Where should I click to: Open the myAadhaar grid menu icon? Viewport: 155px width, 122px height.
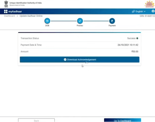pyautogui.click(x=6, y=11)
